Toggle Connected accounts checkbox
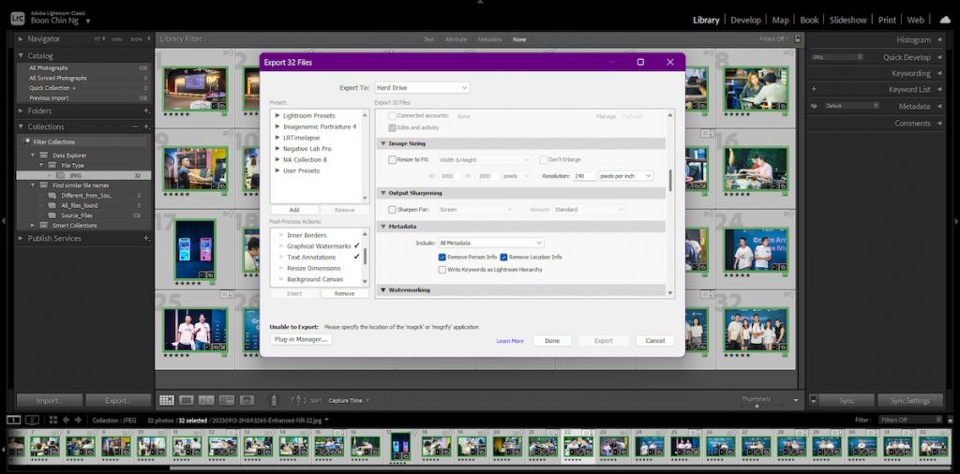Screen dimensions: 960x474 pyautogui.click(x=393, y=115)
